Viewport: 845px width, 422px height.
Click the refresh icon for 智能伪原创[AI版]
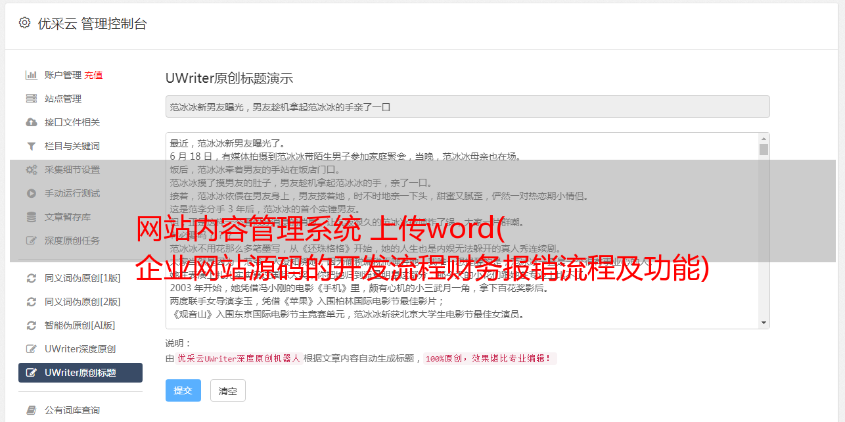(x=31, y=325)
